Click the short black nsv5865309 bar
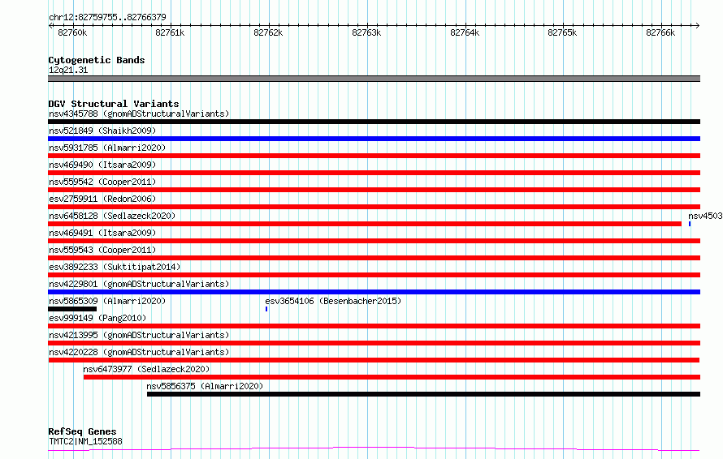 tap(72, 309)
